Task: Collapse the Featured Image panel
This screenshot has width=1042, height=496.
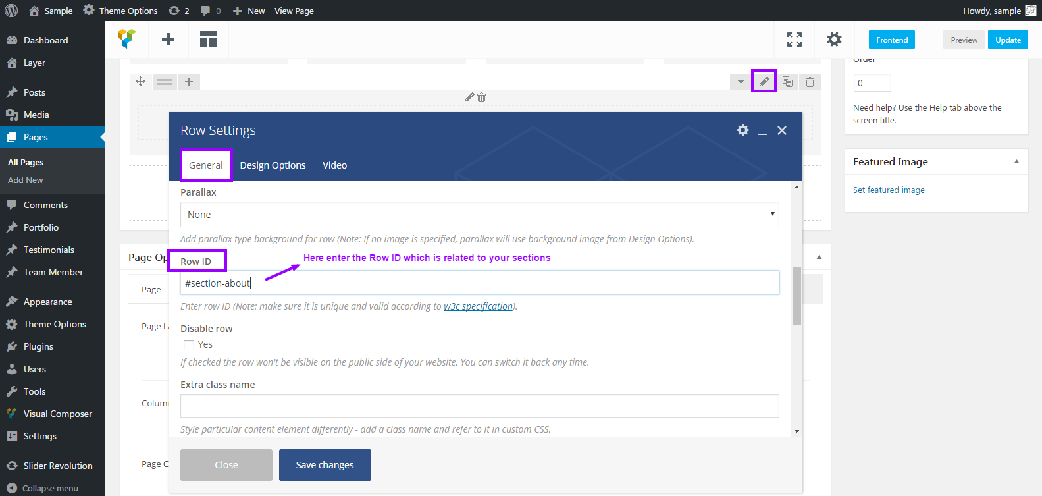Action: coord(1016,162)
